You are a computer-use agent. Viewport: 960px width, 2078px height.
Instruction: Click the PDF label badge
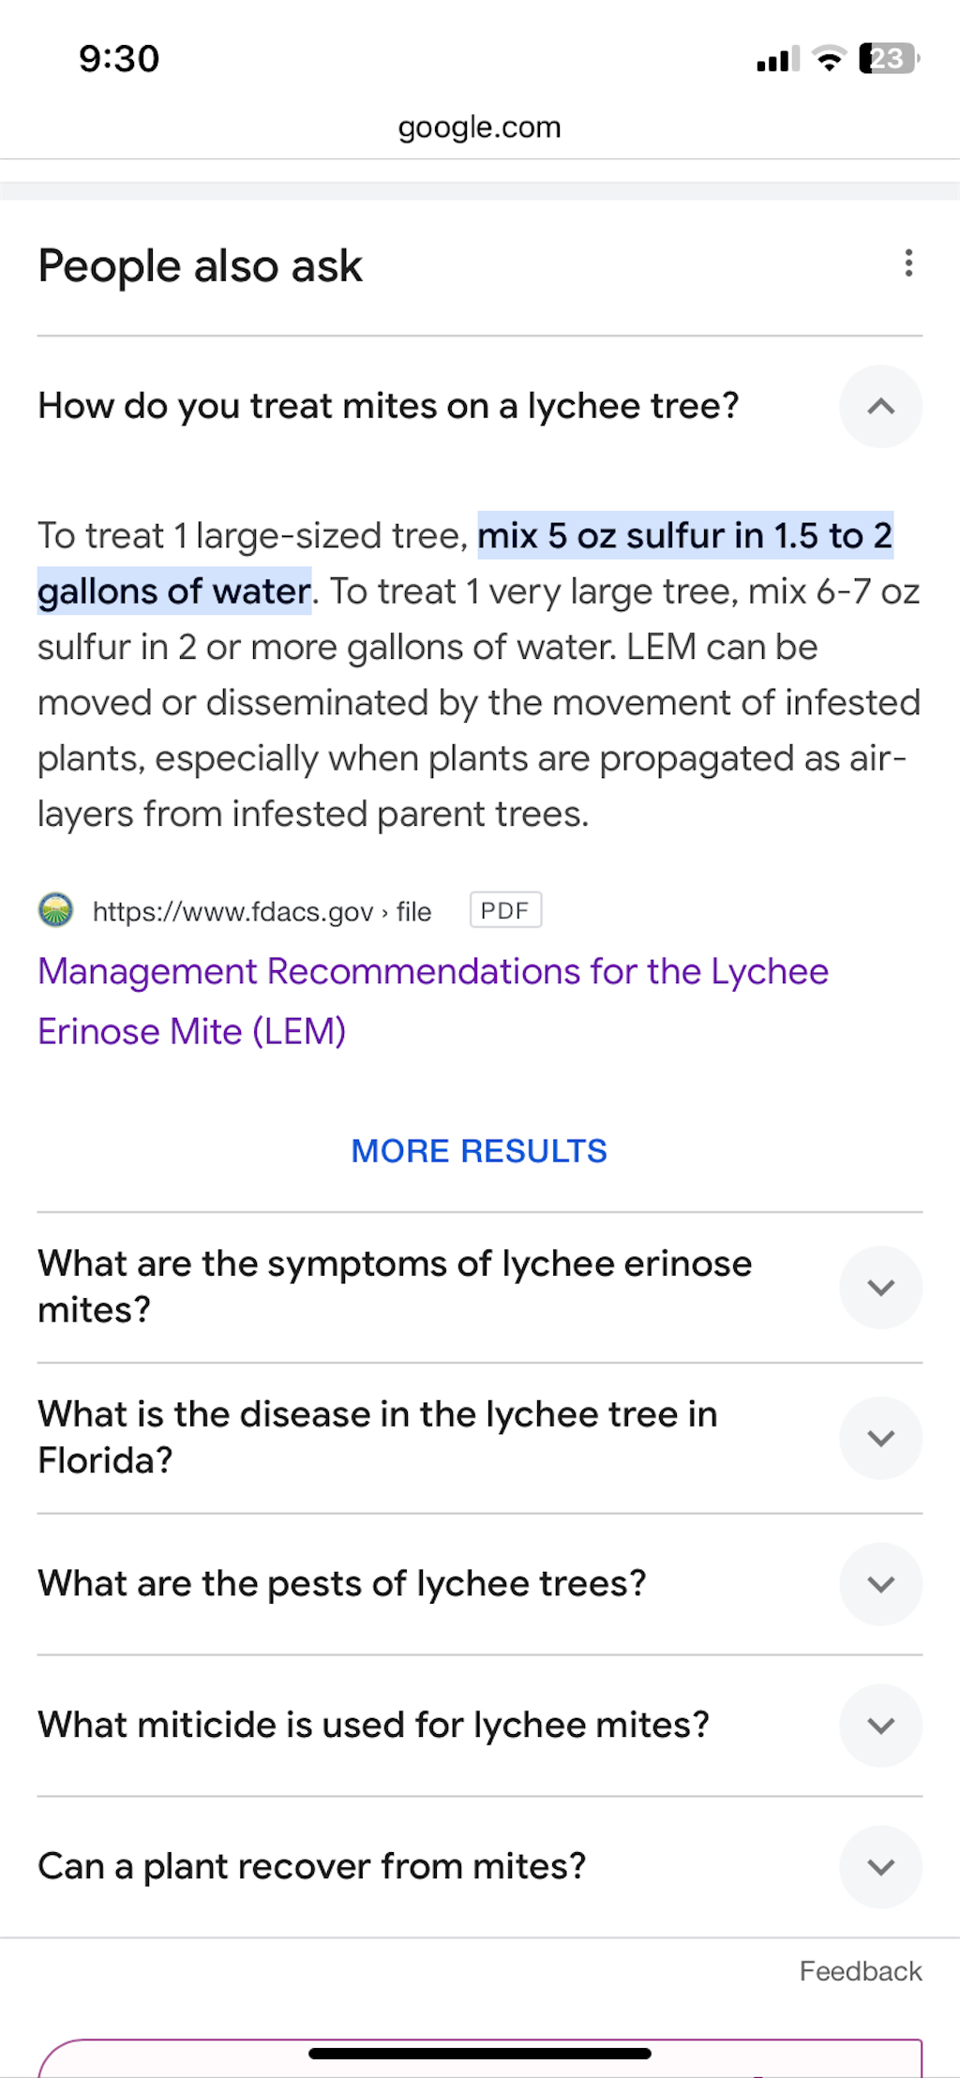505,910
